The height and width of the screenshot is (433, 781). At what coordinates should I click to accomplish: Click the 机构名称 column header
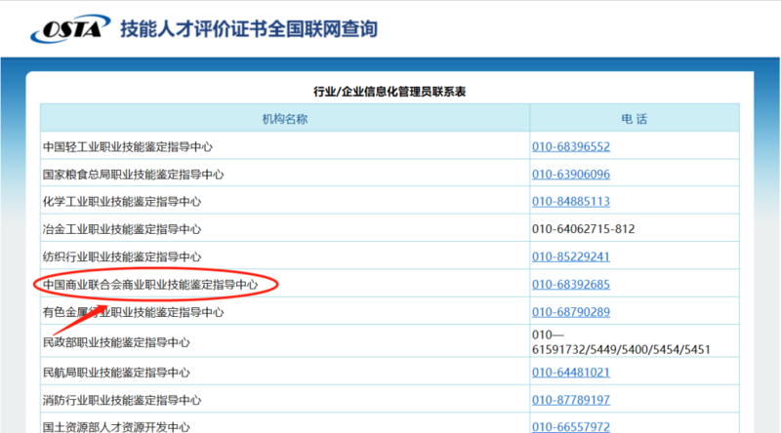point(285,119)
